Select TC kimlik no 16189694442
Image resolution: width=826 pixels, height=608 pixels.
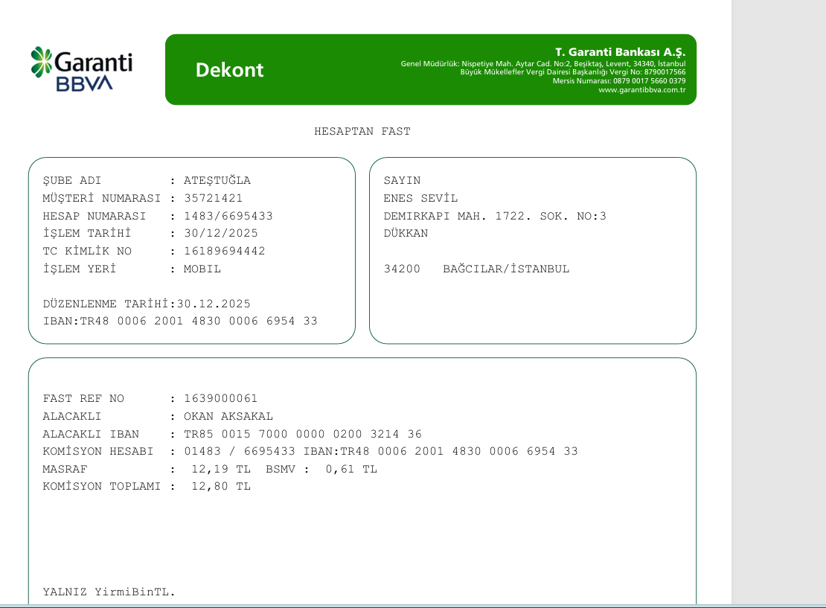pyautogui.click(x=225, y=252)
